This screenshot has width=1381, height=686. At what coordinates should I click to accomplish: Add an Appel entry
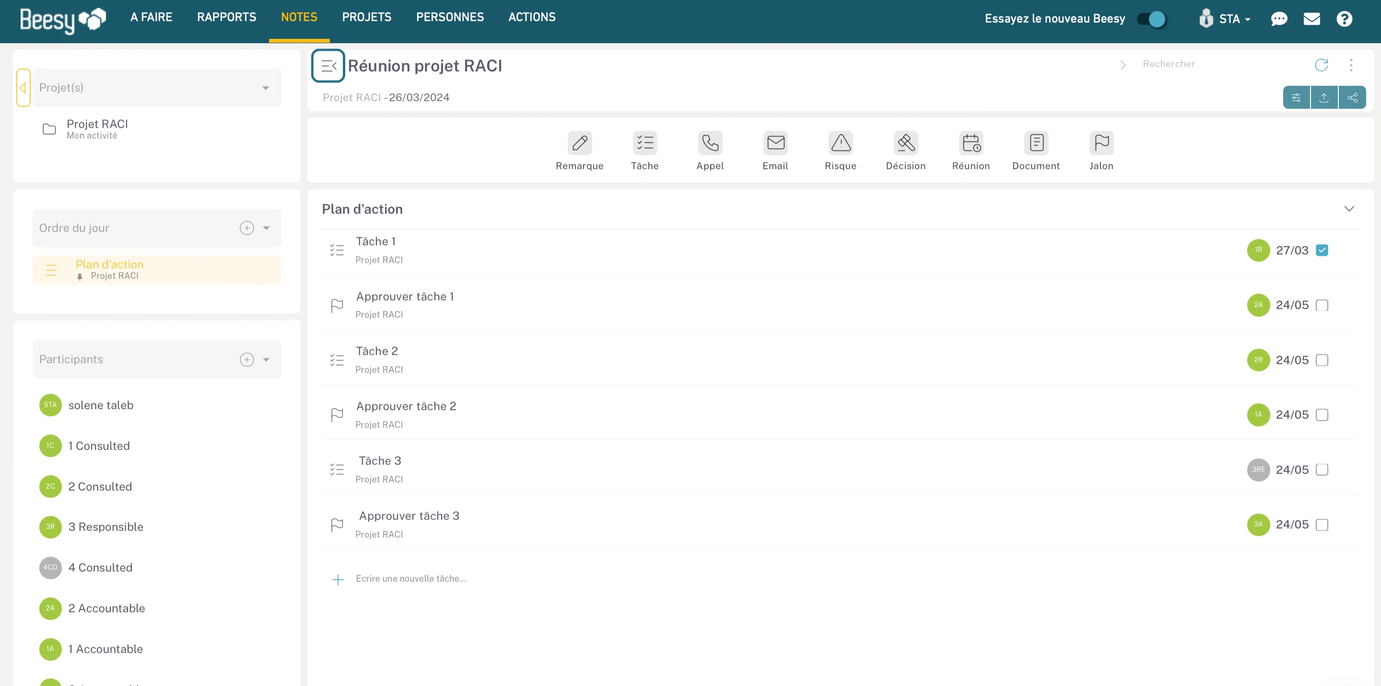[710, 151]
